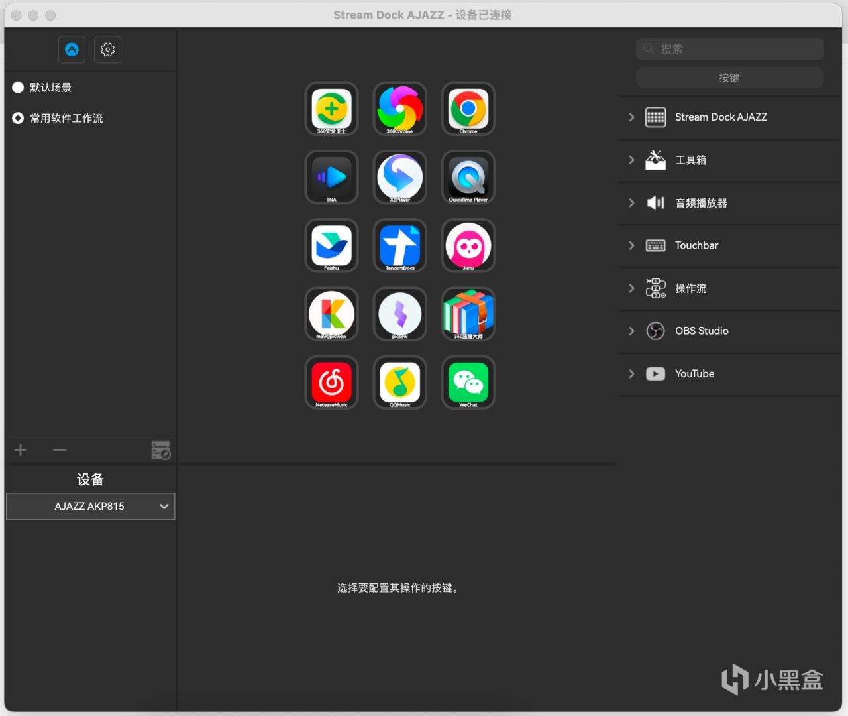Select the Chrome key
848x716 pixels.
468,109
